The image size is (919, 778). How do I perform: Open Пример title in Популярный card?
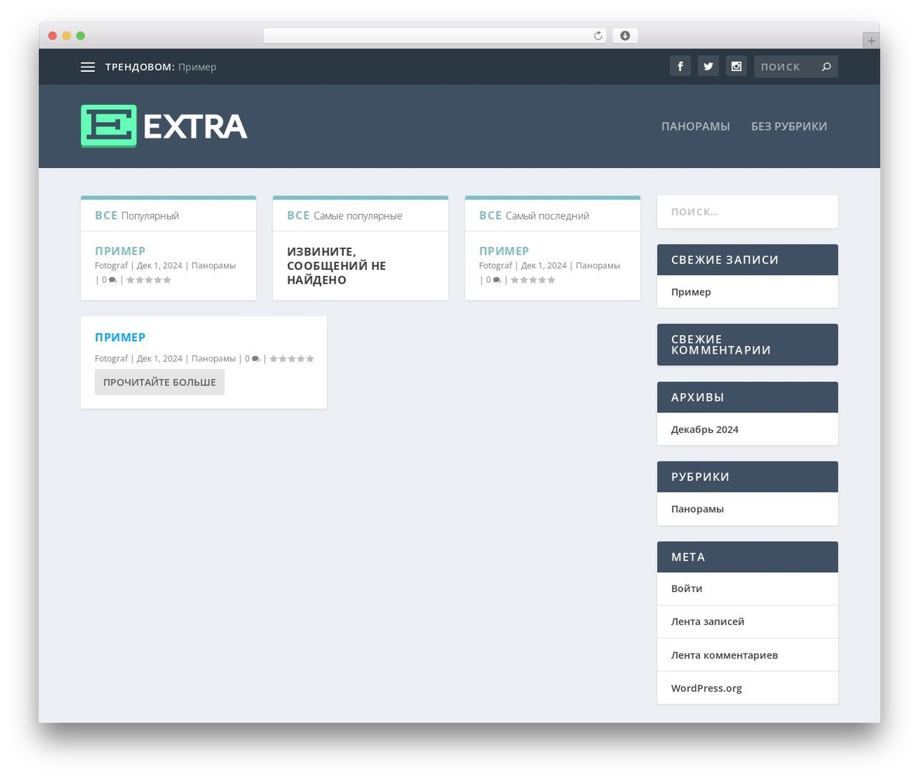tap(120, 251)
